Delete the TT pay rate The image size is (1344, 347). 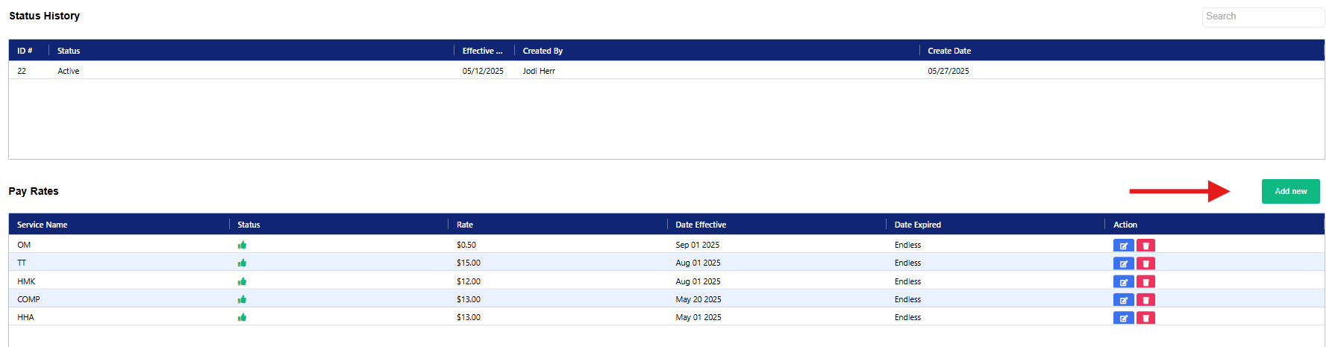pos(1145,263)
